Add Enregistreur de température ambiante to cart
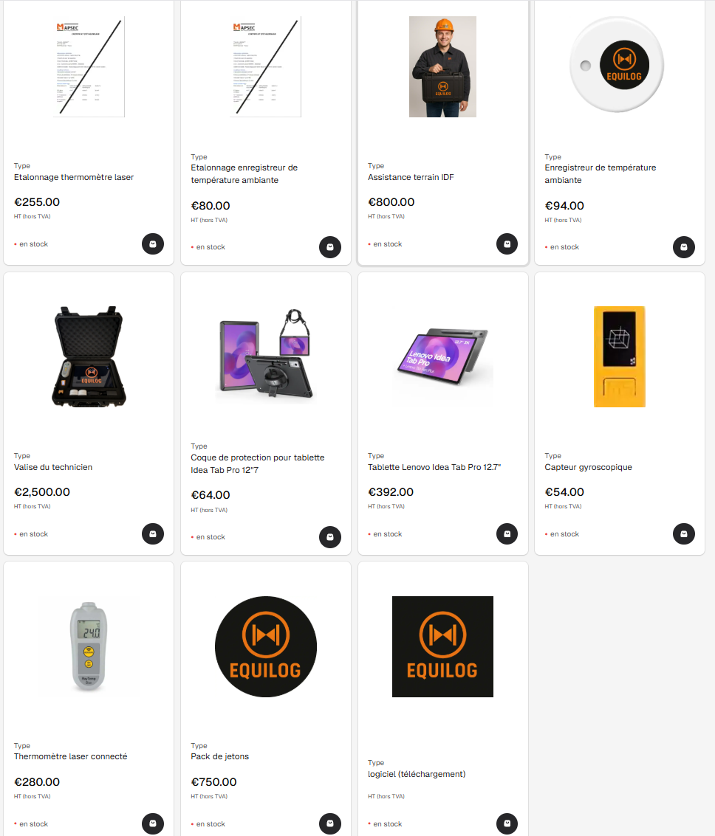Screen dimensions: 715x836 683,247
